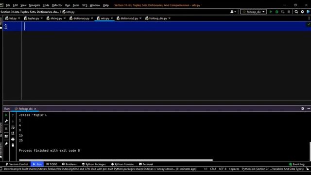The width and height of the screenshot is (311, 175).
Task: Open Search Everywhere magnifier icon
Action: click(x=296, y=12)
